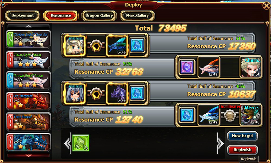Viewport: 271px width, 163px height.
Task: Open the Merc.Gallery tab
Action: (137, 16)
